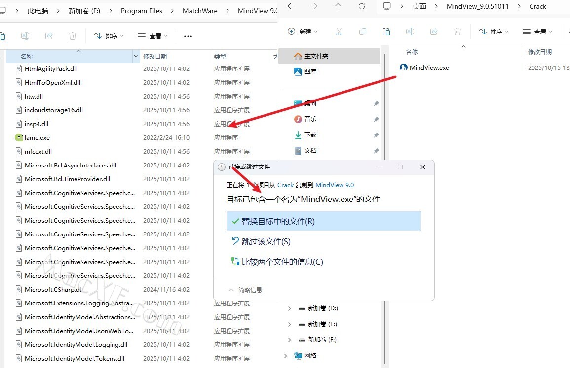570x368 pixels.
Task: Click the delete icon in left window toolbar
Action: click(73, 36)
